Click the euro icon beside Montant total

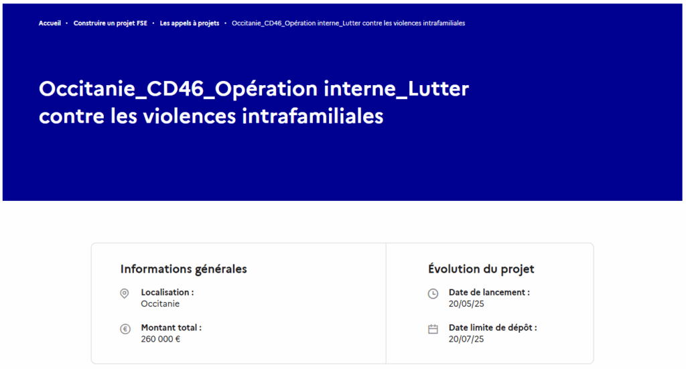coord(124,329)
